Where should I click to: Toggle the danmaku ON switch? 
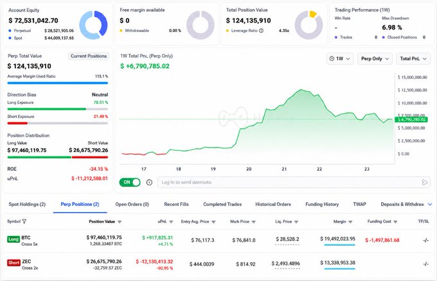pyautogui.click(x=130, y=182)
